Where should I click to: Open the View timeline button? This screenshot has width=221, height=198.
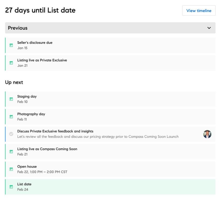coord(199,11)
